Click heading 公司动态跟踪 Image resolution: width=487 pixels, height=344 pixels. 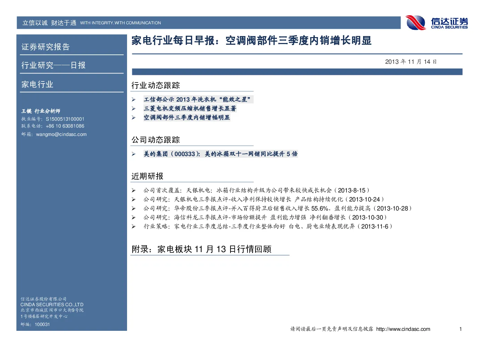tap(156, 140)
